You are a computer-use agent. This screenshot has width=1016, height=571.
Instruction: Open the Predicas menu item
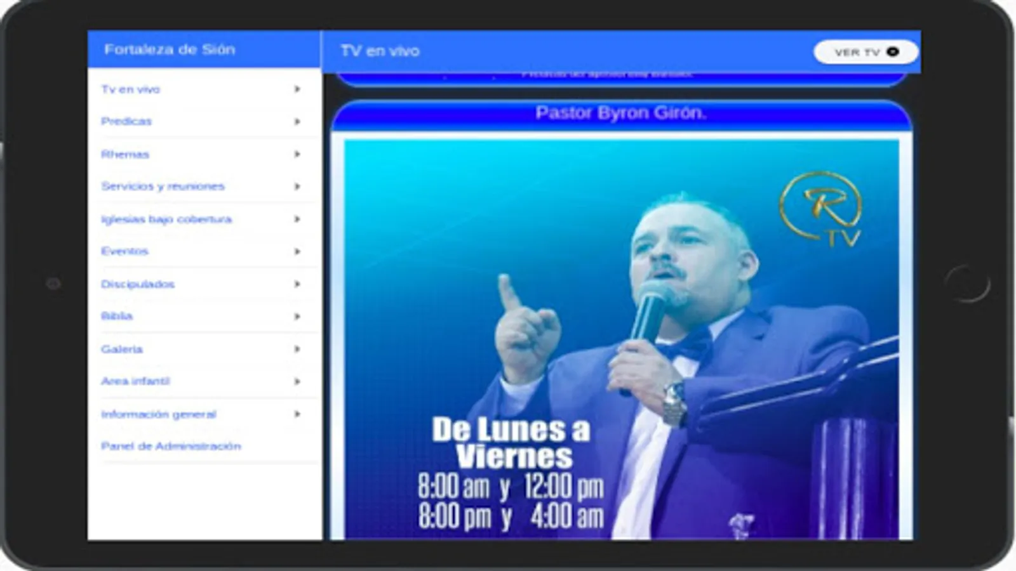(x=203, y=121)
